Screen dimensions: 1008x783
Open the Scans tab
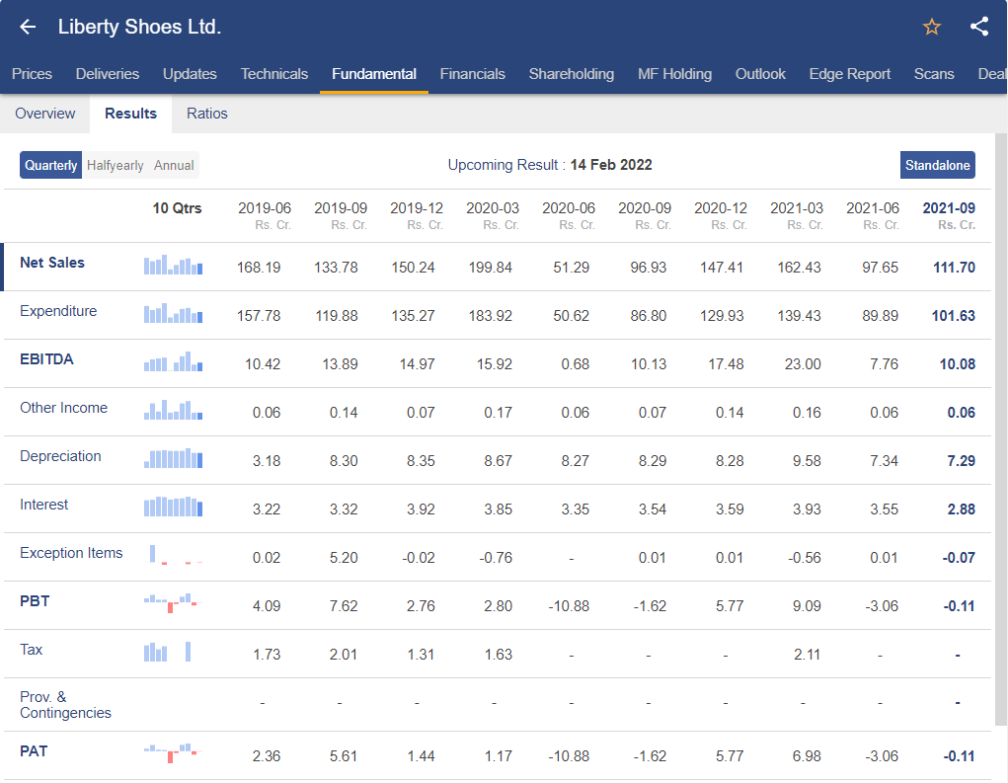click(934, 74)
